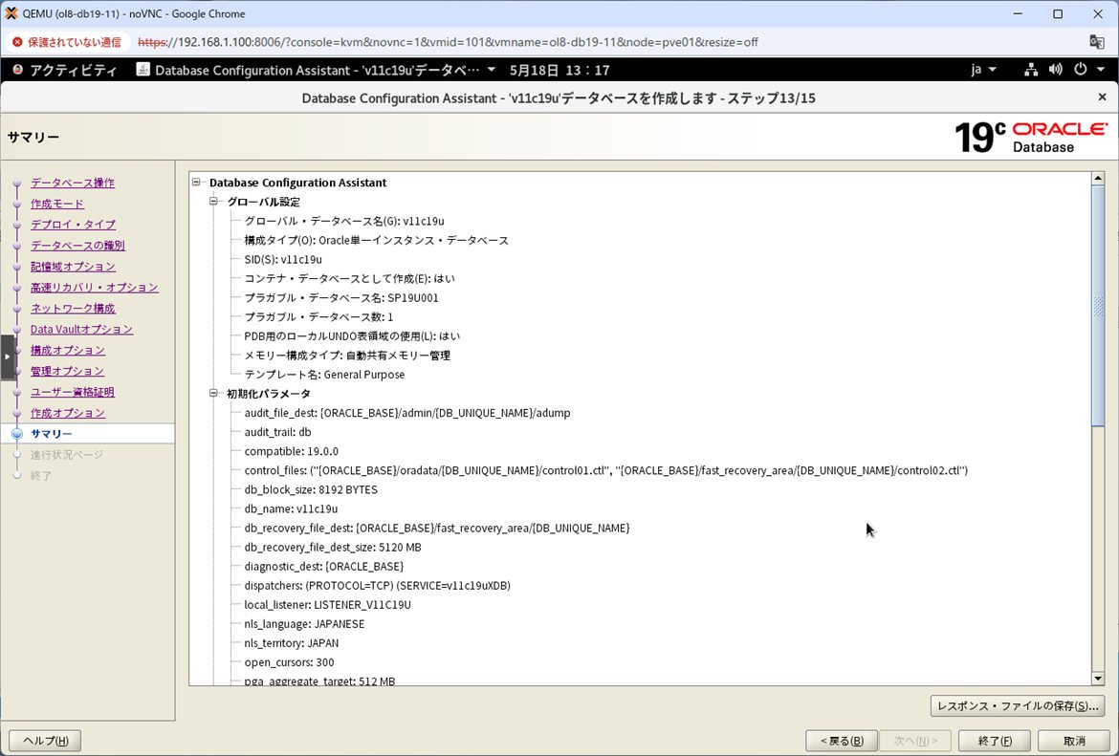Select the open_cursors: 300 row
Screen dimensions: 1119x756
[x=289, y=662]
